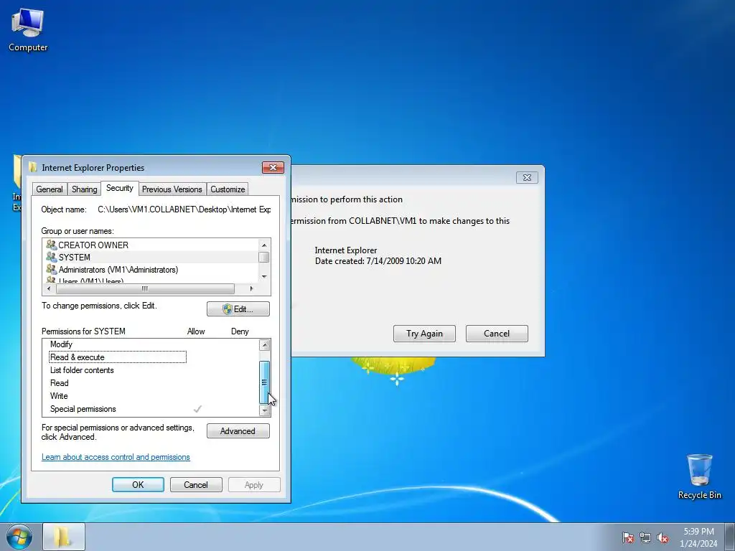Click the Write permission row
The height and width of the screenshot is (551, 735).
tap(151, 396)
